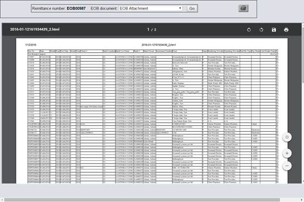Zoom in with the plus button

pos(287,153)
